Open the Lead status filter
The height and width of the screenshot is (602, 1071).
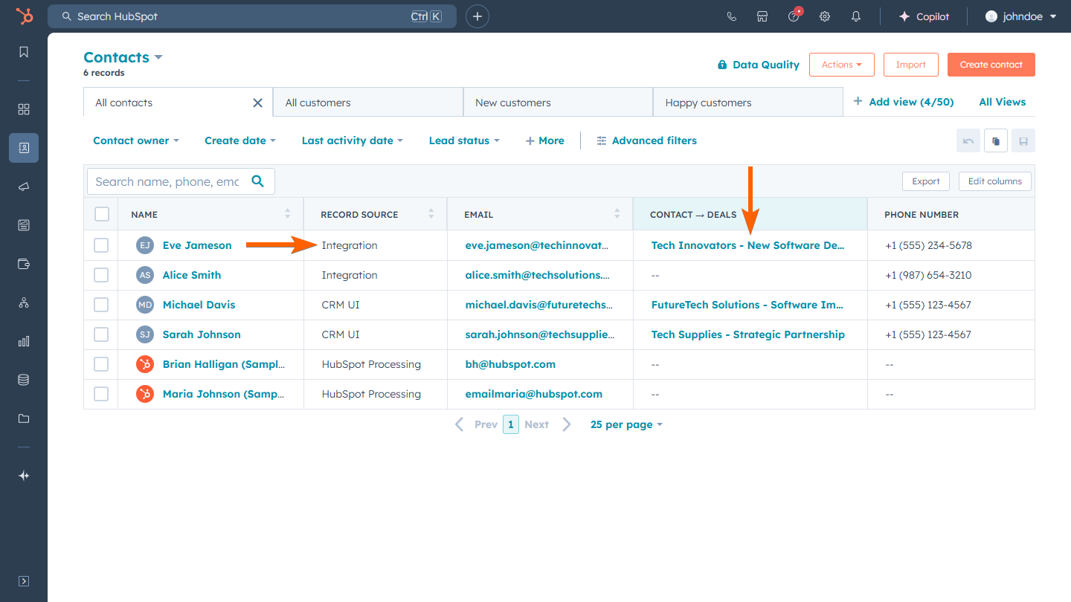(x=464, y=140)
